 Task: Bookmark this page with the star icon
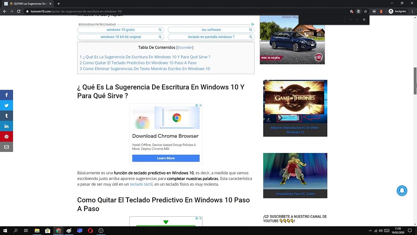(366, 11)
